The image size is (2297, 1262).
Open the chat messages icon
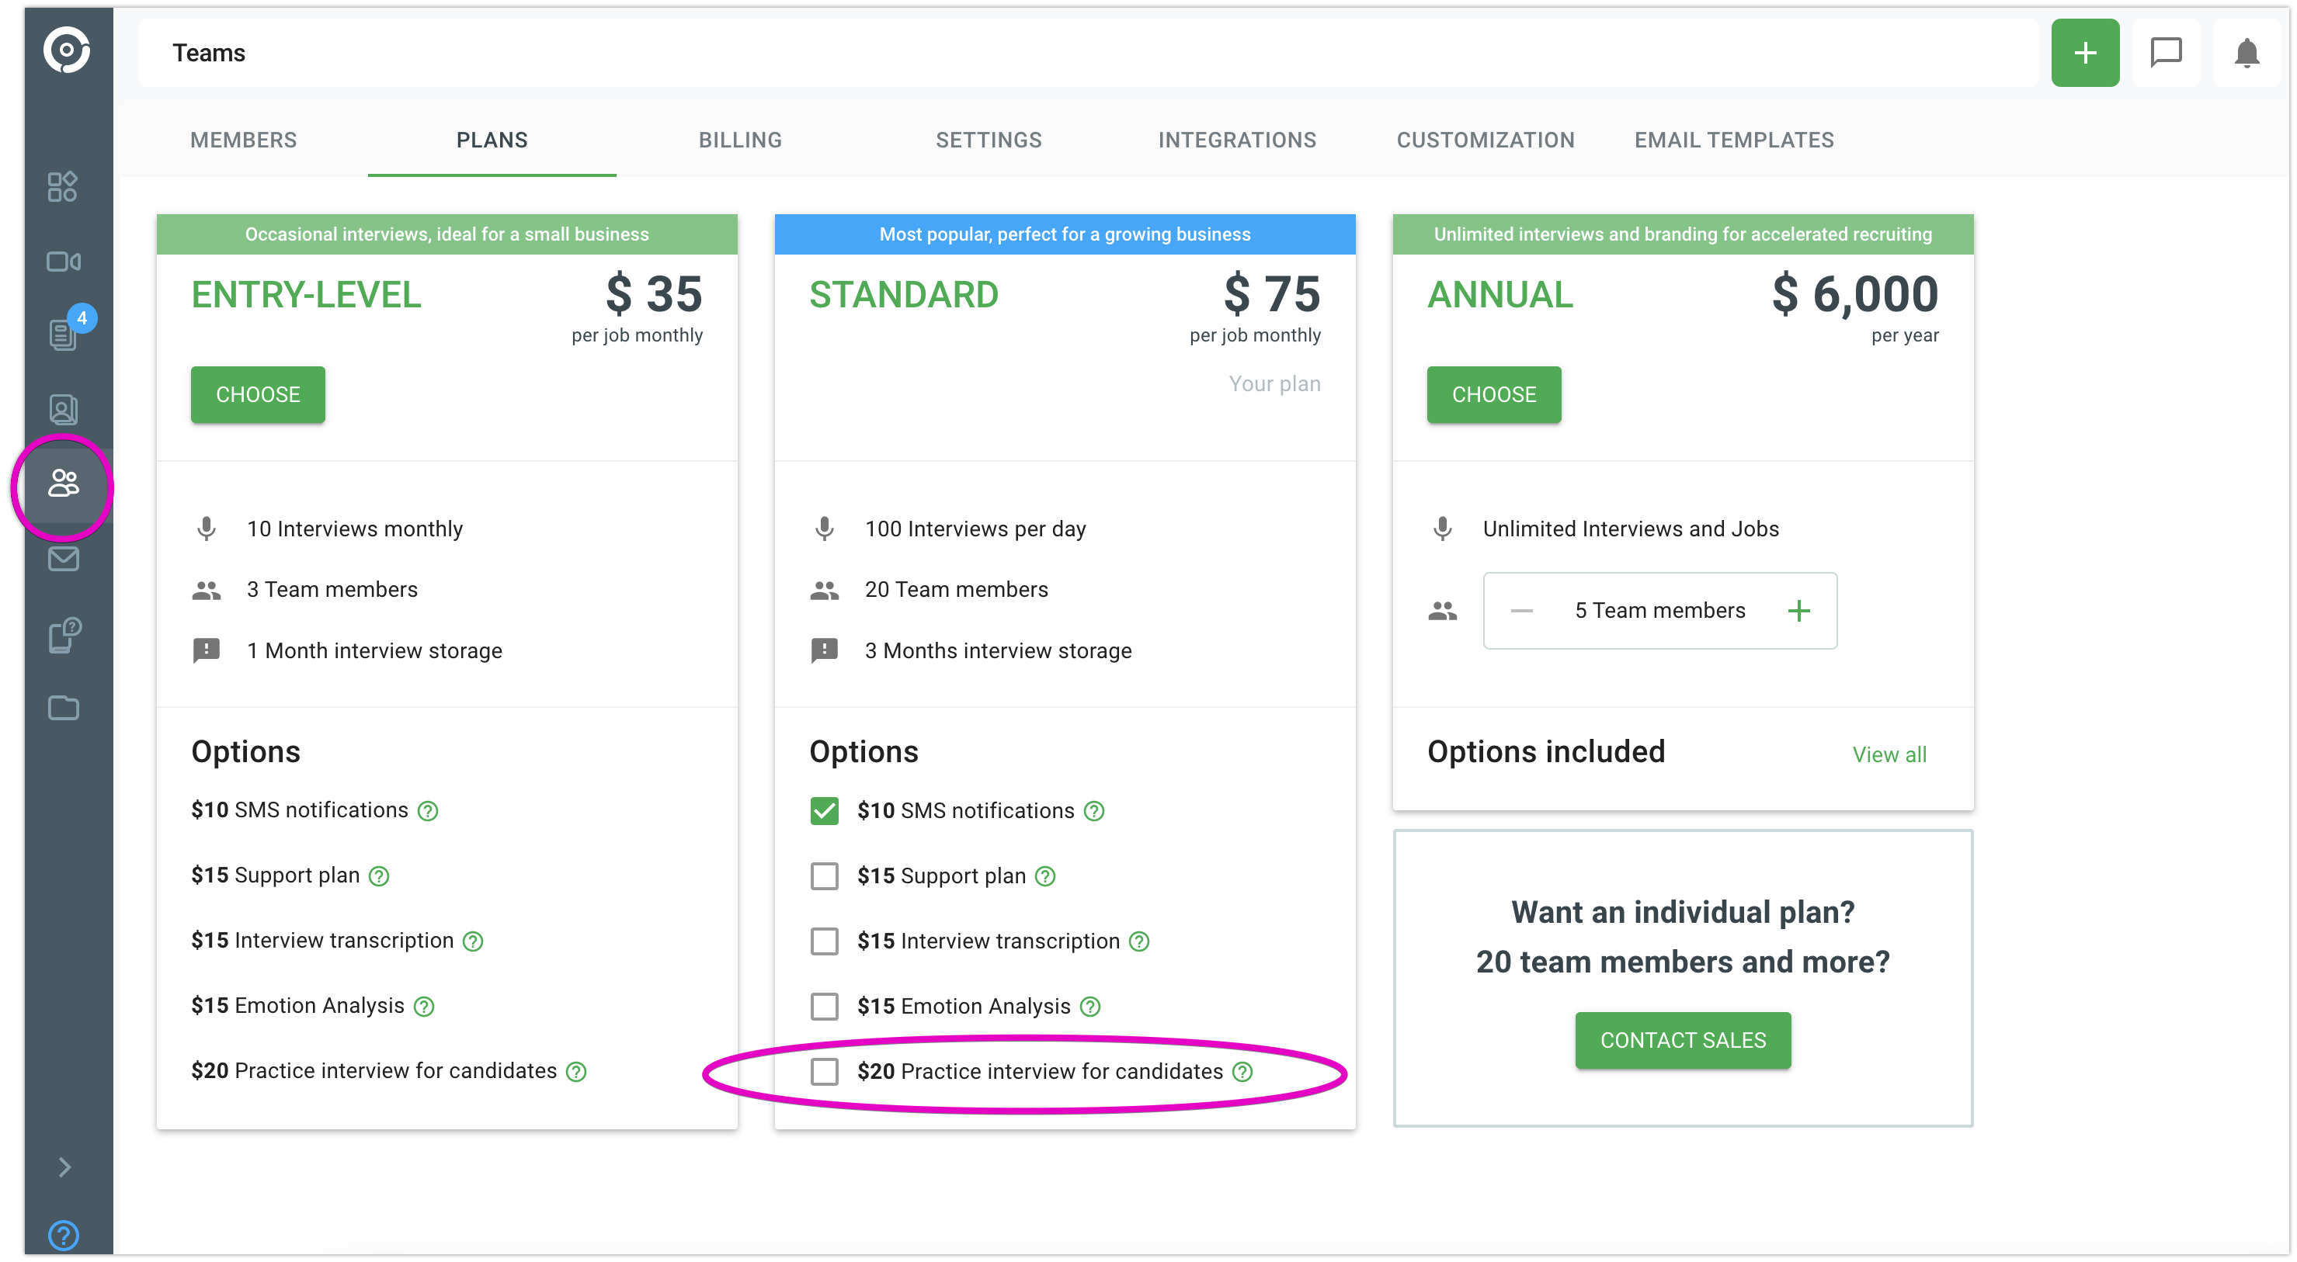click(2165, 53)
